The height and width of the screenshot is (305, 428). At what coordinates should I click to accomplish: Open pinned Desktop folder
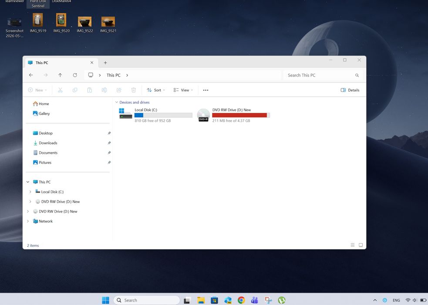[43, 133]
